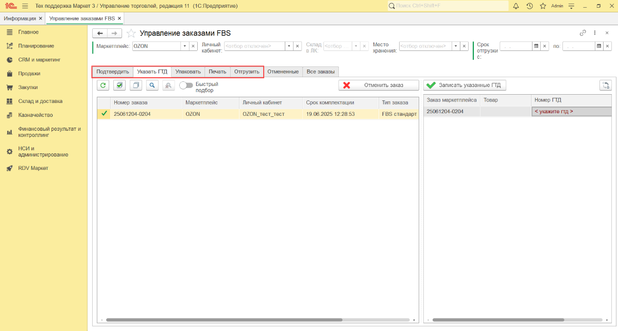
Task: Toggle the Быстрый подбор switch
Action: [186, 85]
